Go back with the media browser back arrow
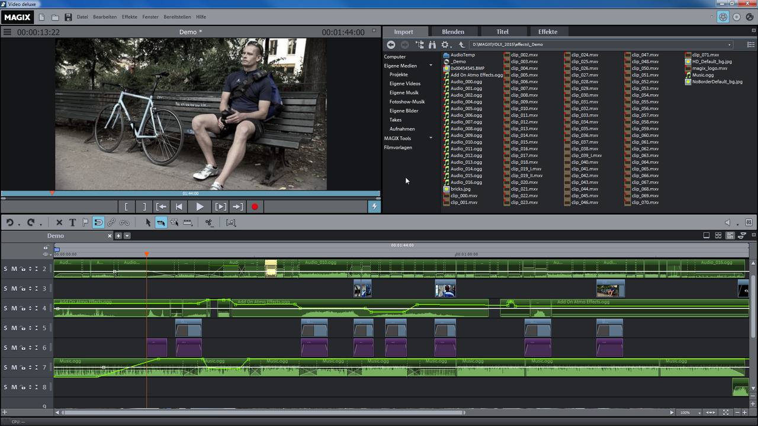This screenshot has height=426, width=758. coord(391,45)
